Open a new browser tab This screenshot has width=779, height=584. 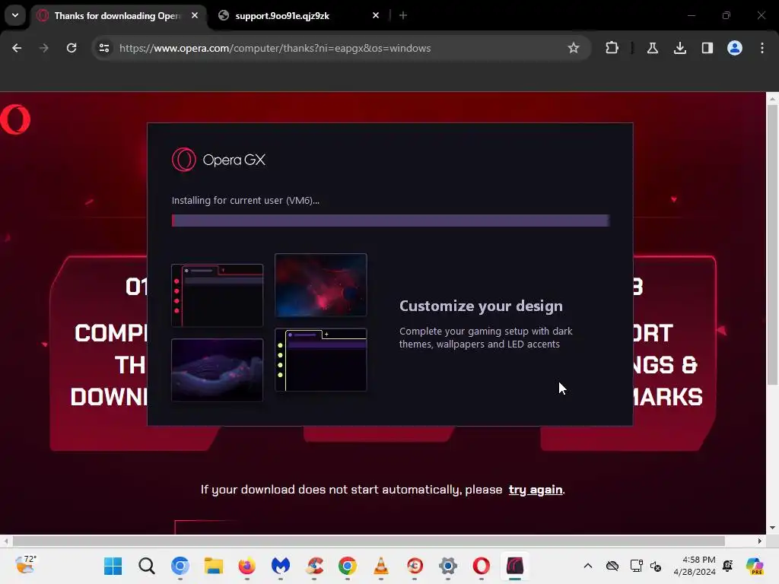pos(403,15)
